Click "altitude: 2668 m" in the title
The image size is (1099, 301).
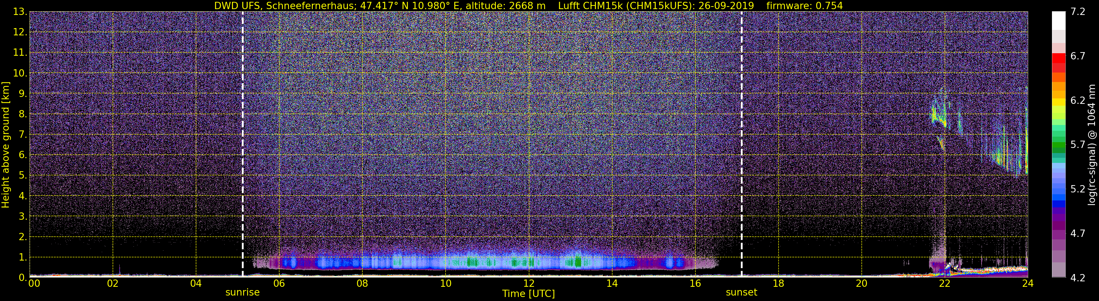[x=506, y=5]
